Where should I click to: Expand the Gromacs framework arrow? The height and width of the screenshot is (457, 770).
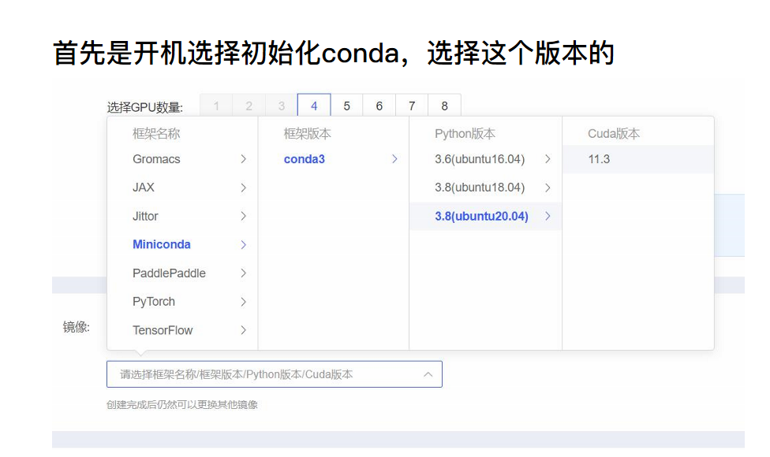(x=243, y=159)
